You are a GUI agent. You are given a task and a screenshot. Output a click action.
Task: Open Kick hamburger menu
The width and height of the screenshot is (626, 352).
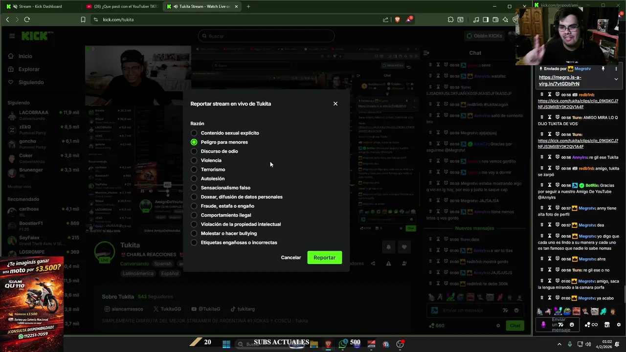pyautogui.click(x=12, y=36)
